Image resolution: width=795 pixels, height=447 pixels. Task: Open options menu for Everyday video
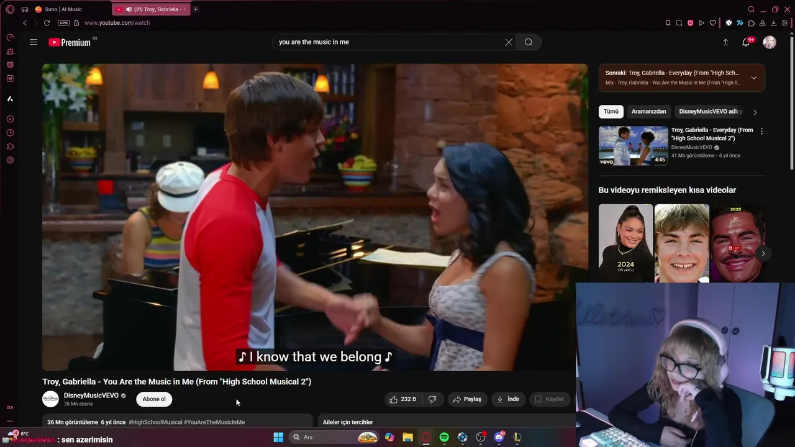point(761,131)
